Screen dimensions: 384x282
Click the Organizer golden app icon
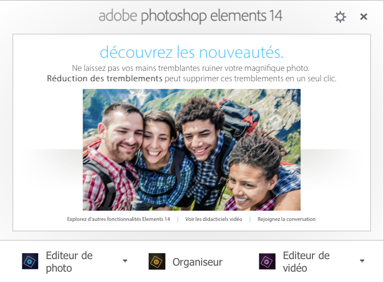pyautogui.click(x=157, y=261)
